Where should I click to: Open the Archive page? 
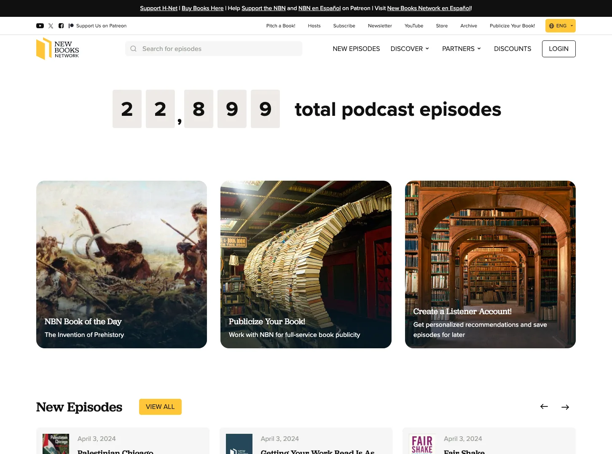[469, 26]
